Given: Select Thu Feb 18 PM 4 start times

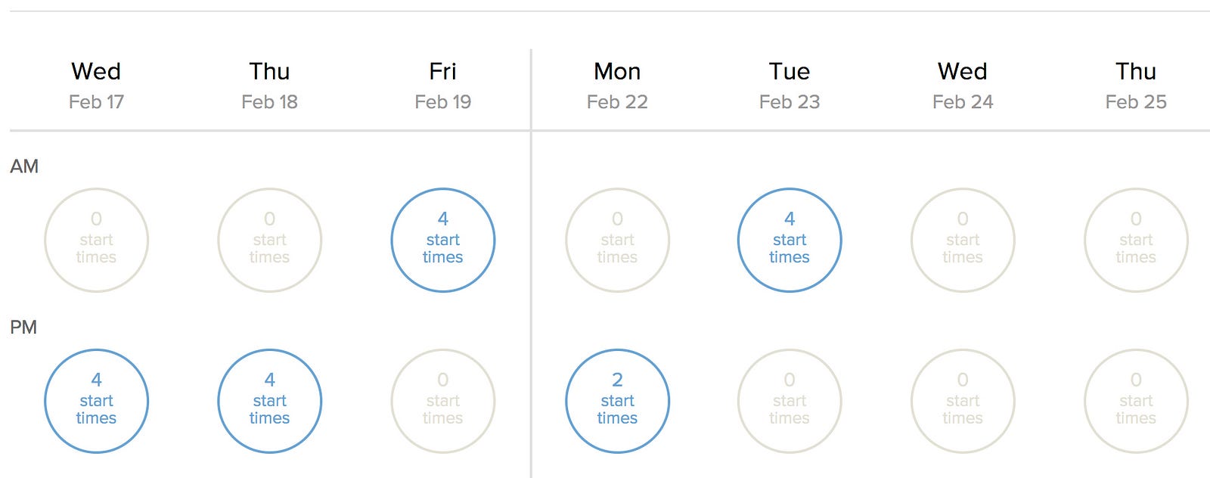Looking at the screenshot, I should point(269,401).
